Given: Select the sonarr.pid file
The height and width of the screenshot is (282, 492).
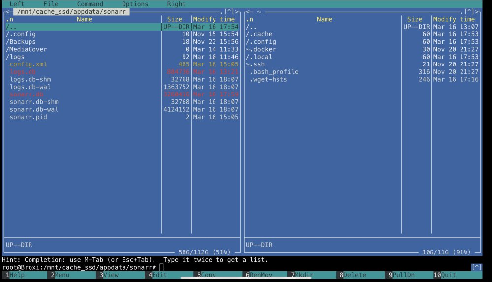Looking at the screenshot, I should tap(122, 117).
